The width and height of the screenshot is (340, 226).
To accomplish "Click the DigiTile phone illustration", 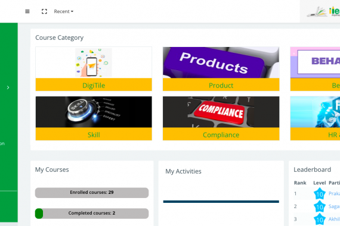I will click(94, 62).
